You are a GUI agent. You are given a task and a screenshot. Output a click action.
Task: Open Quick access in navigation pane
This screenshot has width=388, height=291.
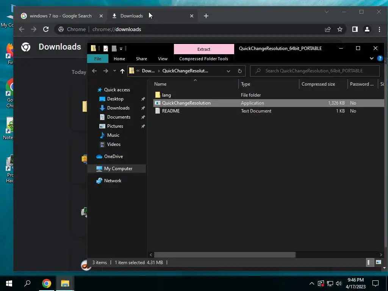117,89
